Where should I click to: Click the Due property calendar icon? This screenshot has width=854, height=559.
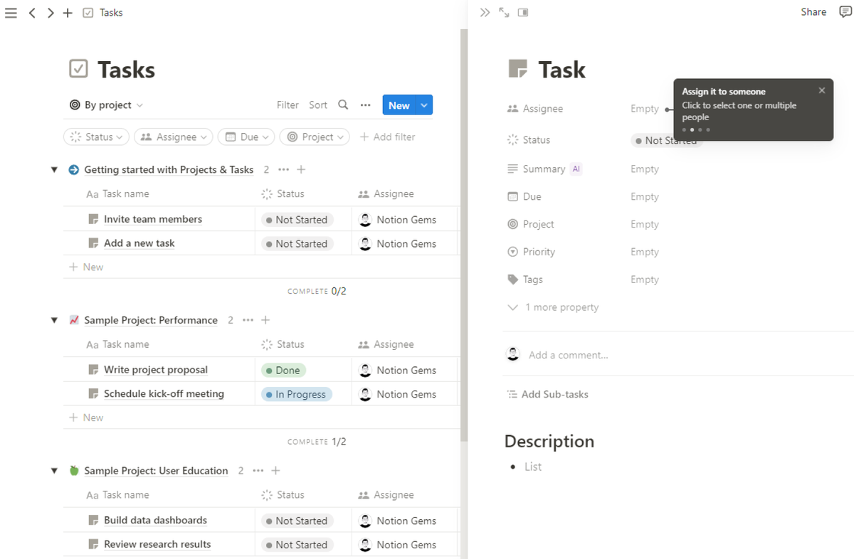coord(513,196)
